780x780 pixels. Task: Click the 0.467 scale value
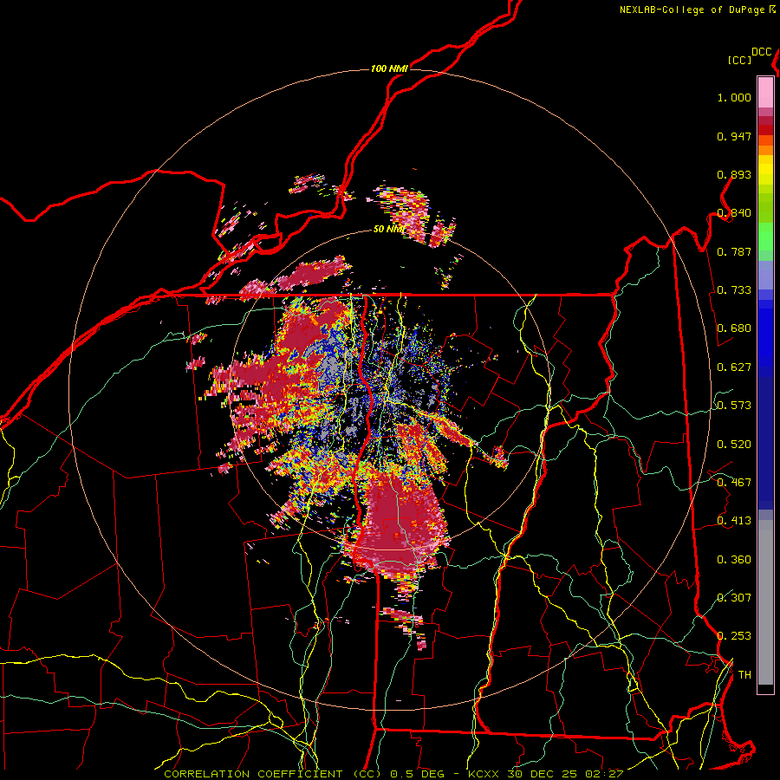[734, 483]
